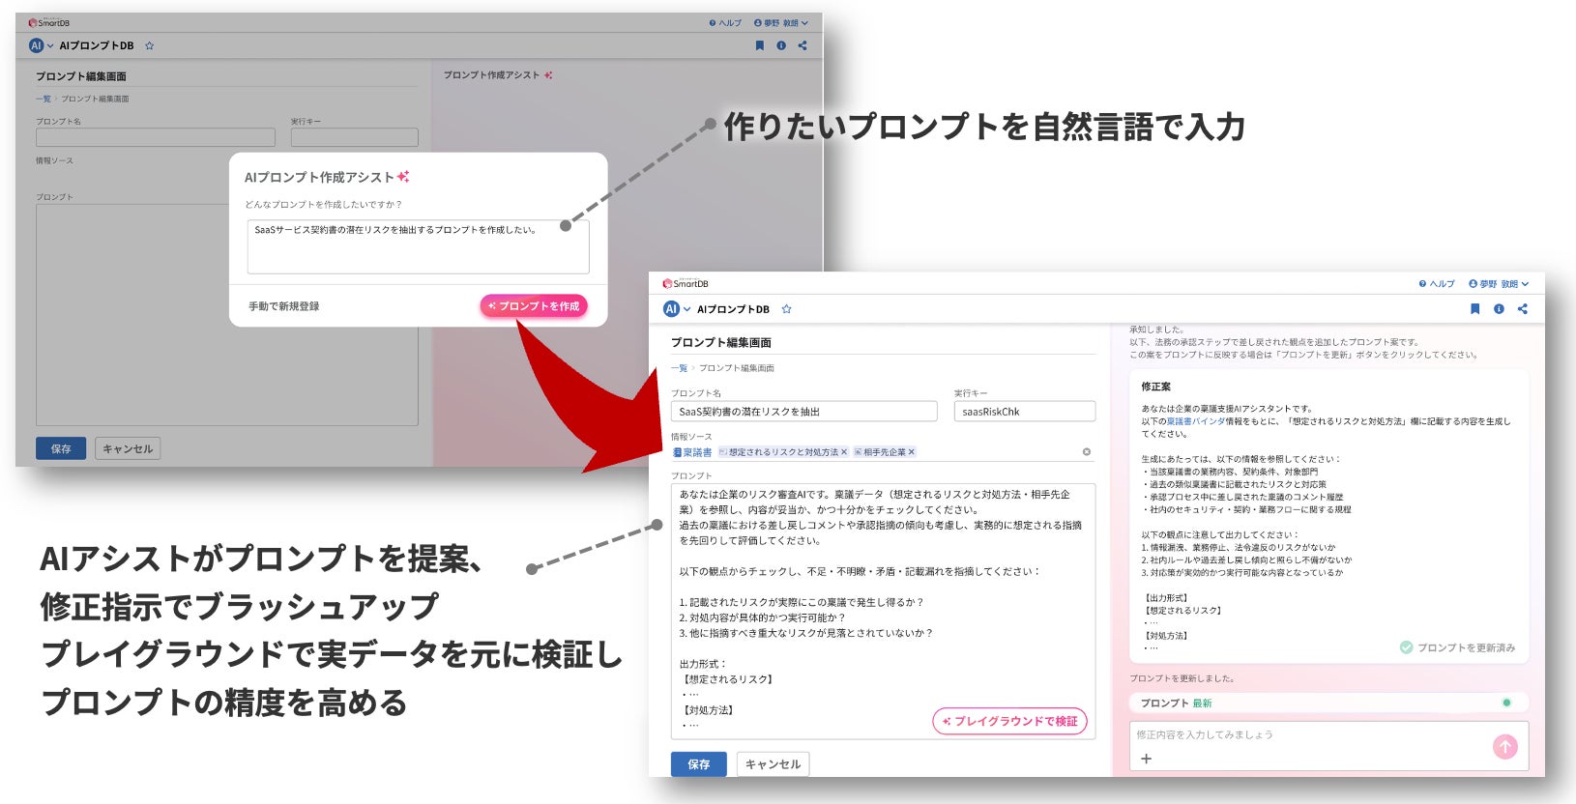
Task: Remove the 想定されるリスクと対処方法 tag via its x
Action: pyautogui.click(x=844, y=452)
